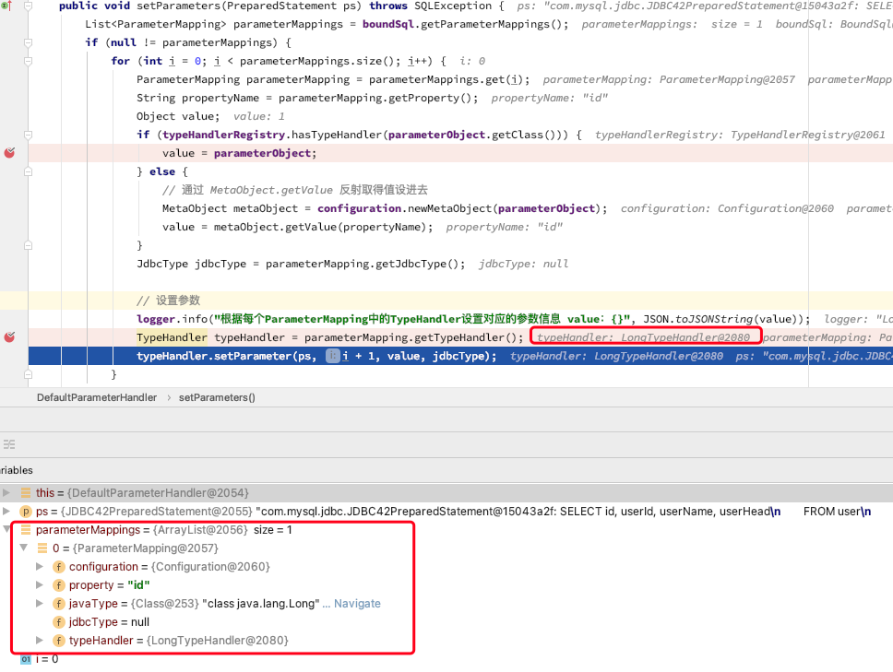Collapse the parameterMappings ArrayList node
This screenshot has width=893, height=672.
pyautogui.click(x=7, y=530)
